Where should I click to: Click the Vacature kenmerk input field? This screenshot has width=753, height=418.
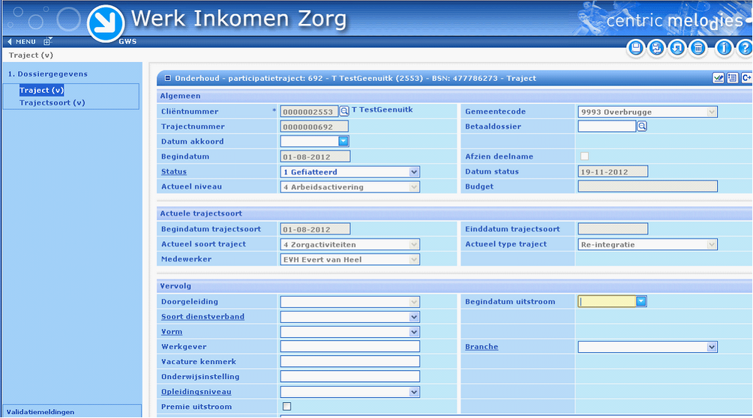(x=350, y=361)
